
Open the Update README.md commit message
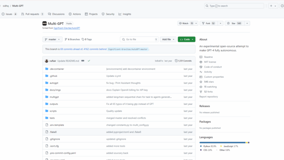tap(68, 61)
